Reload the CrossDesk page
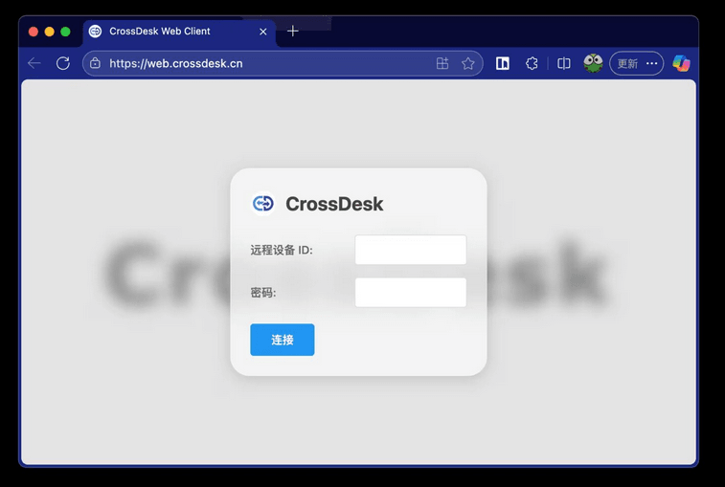The height and width of the screenshot is (487, 725). click(x=63, y=63)
